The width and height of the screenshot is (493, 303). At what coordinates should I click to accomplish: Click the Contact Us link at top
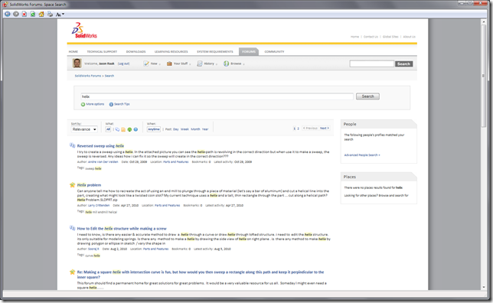click(371, 37)
